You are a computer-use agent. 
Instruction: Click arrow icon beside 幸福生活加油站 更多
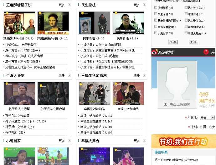[144, 75]
